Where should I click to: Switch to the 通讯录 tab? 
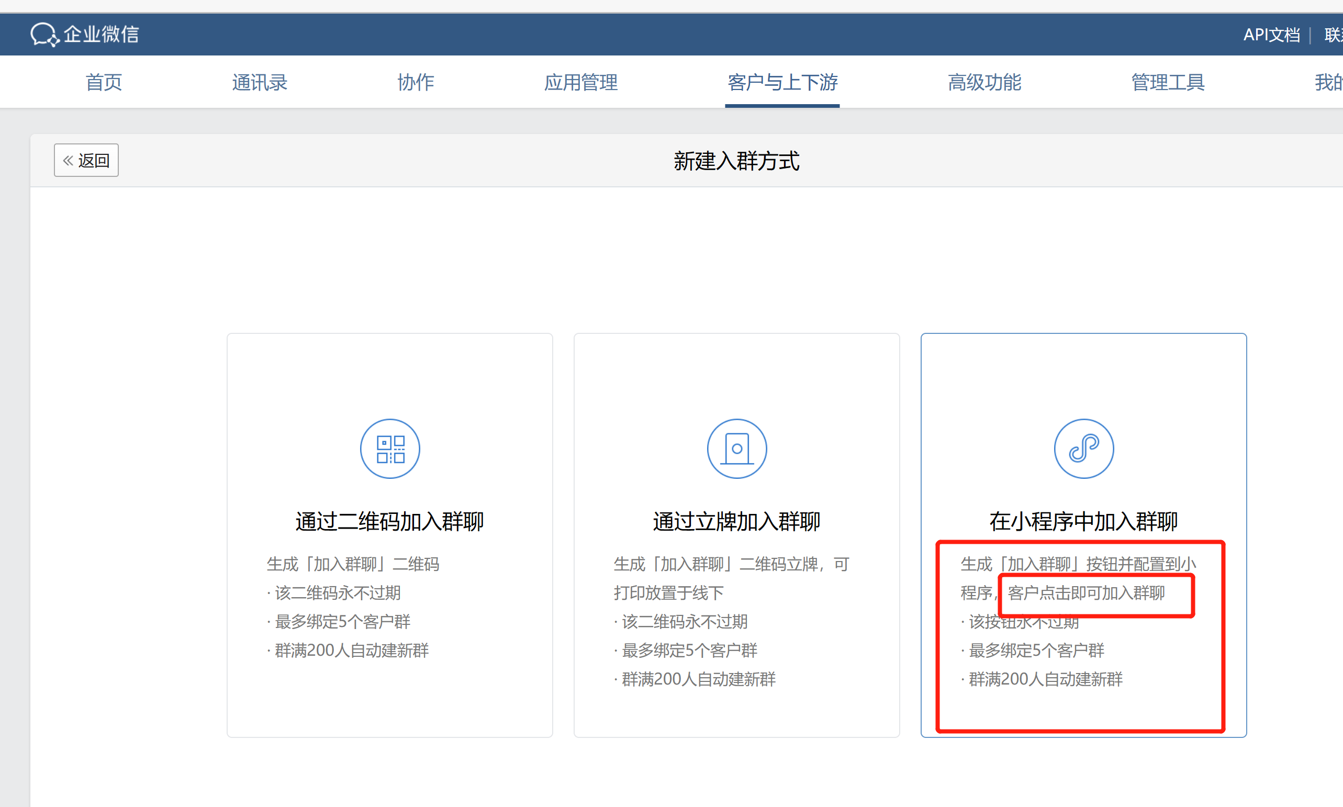260,82
